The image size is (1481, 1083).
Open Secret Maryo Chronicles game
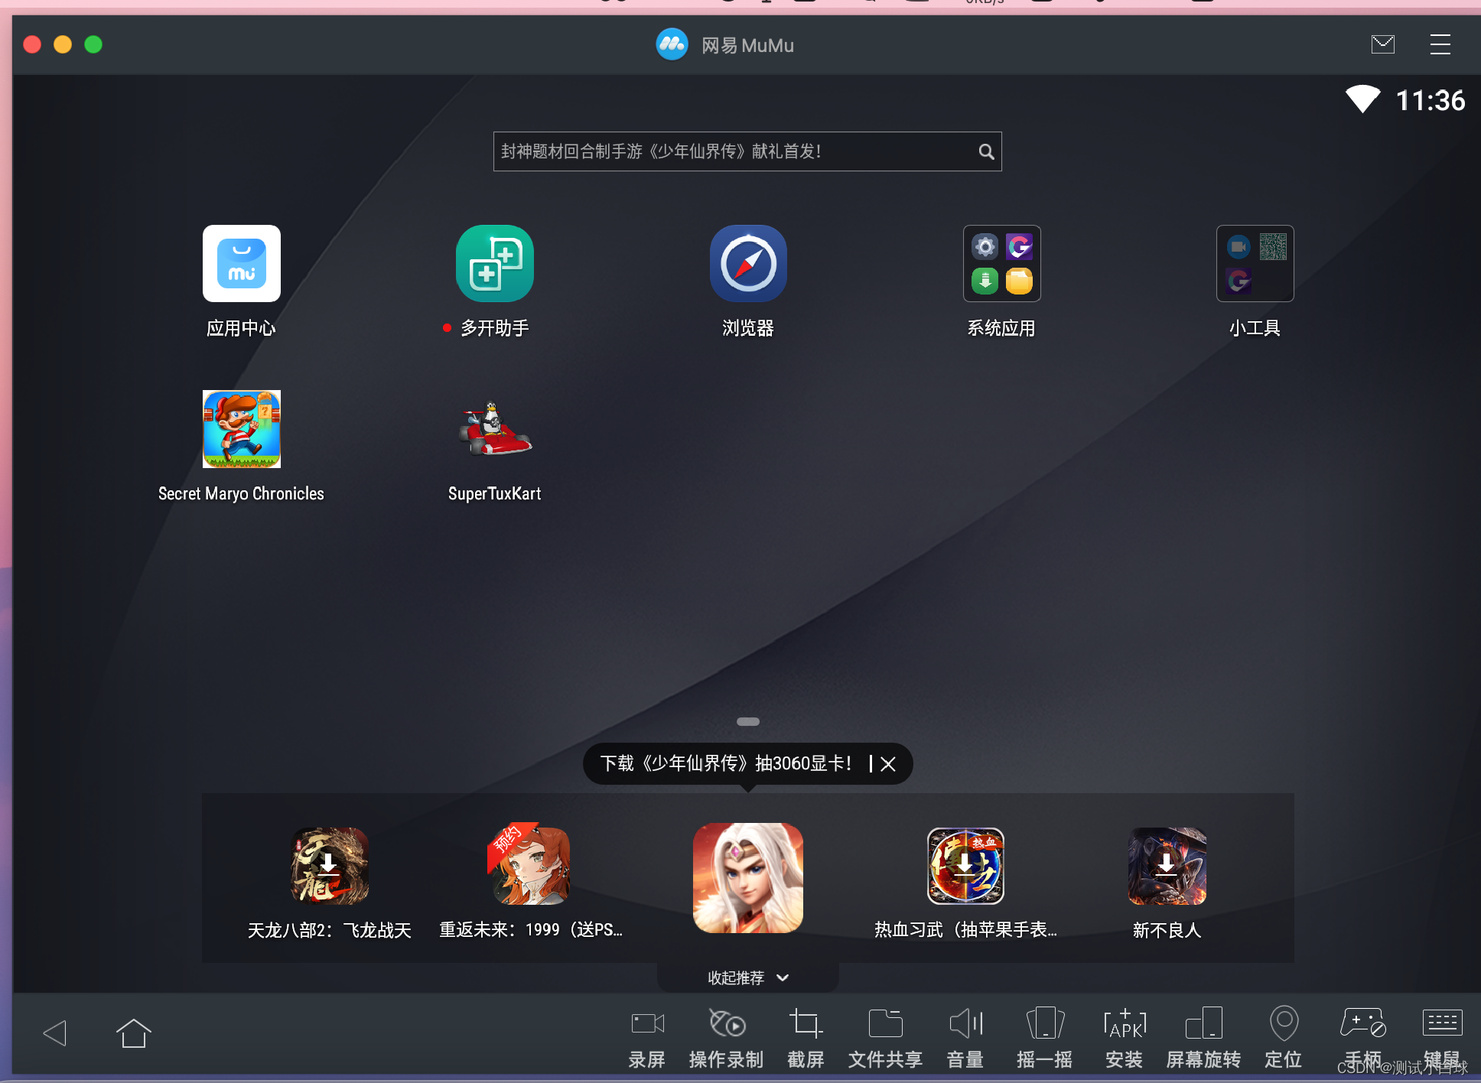241,429
